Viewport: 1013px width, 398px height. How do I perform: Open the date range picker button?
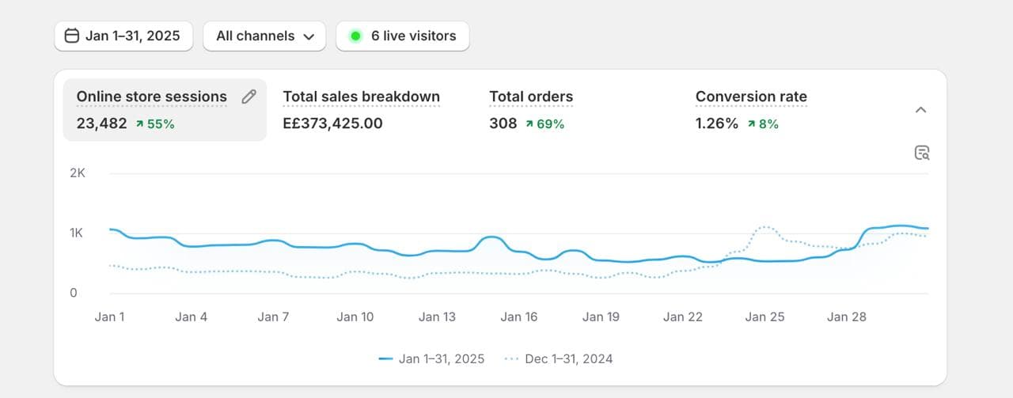click(123, 36)
